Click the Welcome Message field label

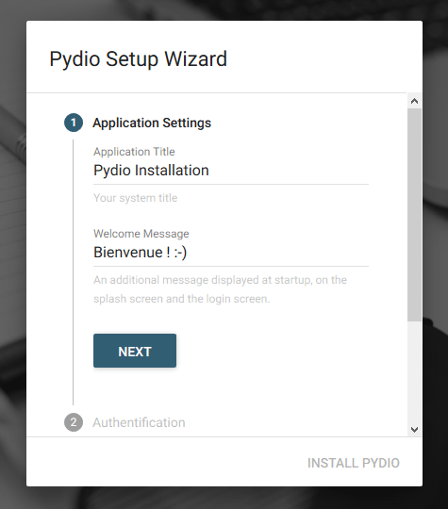click(x=141, y=234)
